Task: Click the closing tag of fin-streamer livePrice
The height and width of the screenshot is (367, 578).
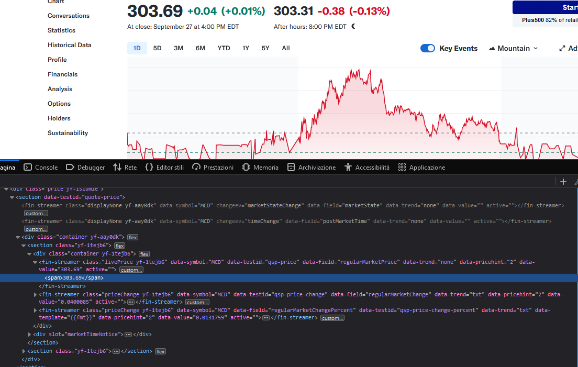Action: click(x=62, y=286)
